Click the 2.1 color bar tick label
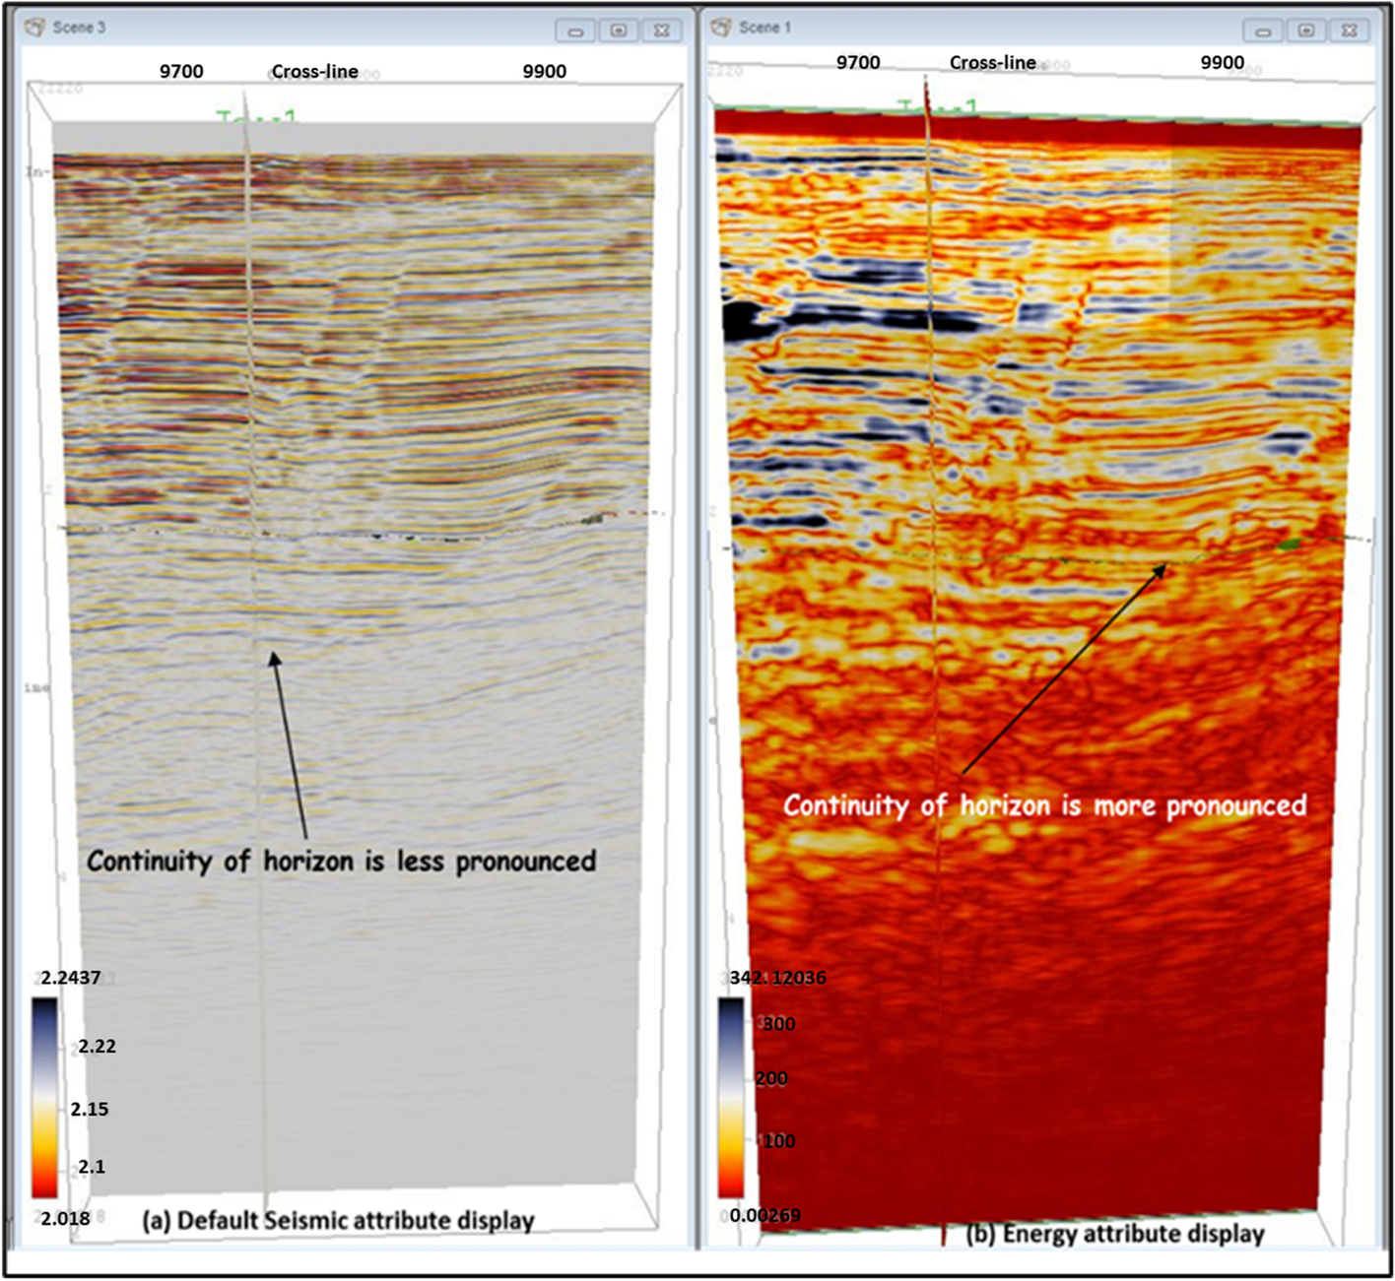Viewport: 1395px width, 1281px height. pos(92,1166)
